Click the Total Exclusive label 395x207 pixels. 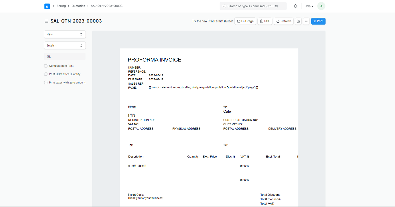(x=271, y=199)
